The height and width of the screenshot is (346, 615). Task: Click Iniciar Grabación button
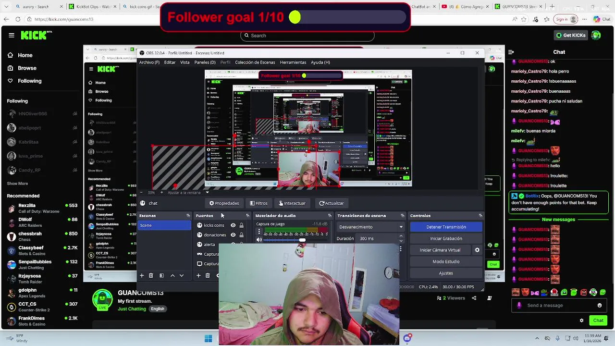(446, 238)
